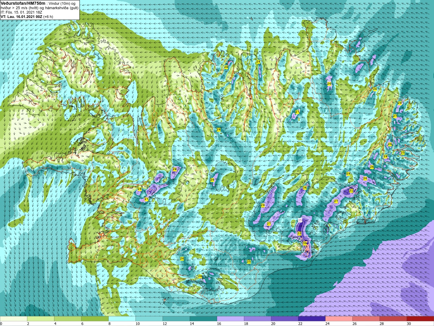Click the 28–30 red legend segment

(393, 319)
